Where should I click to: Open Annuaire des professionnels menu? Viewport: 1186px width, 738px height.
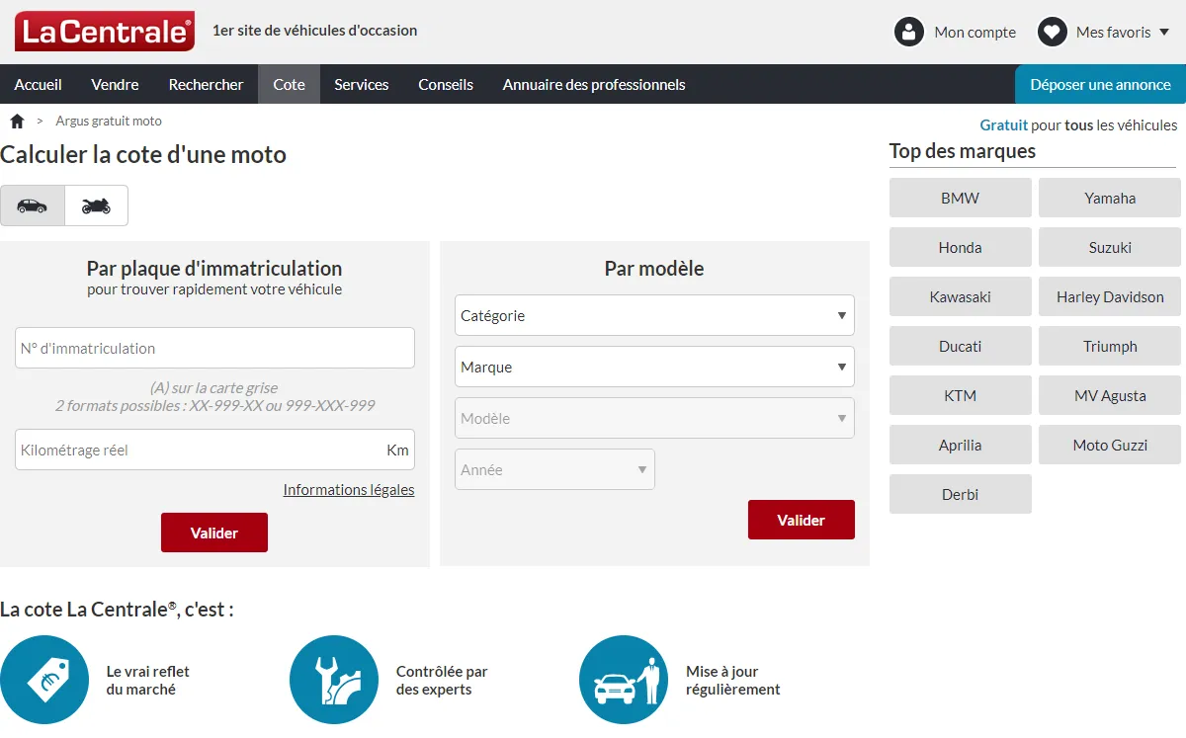pos(594,85)
